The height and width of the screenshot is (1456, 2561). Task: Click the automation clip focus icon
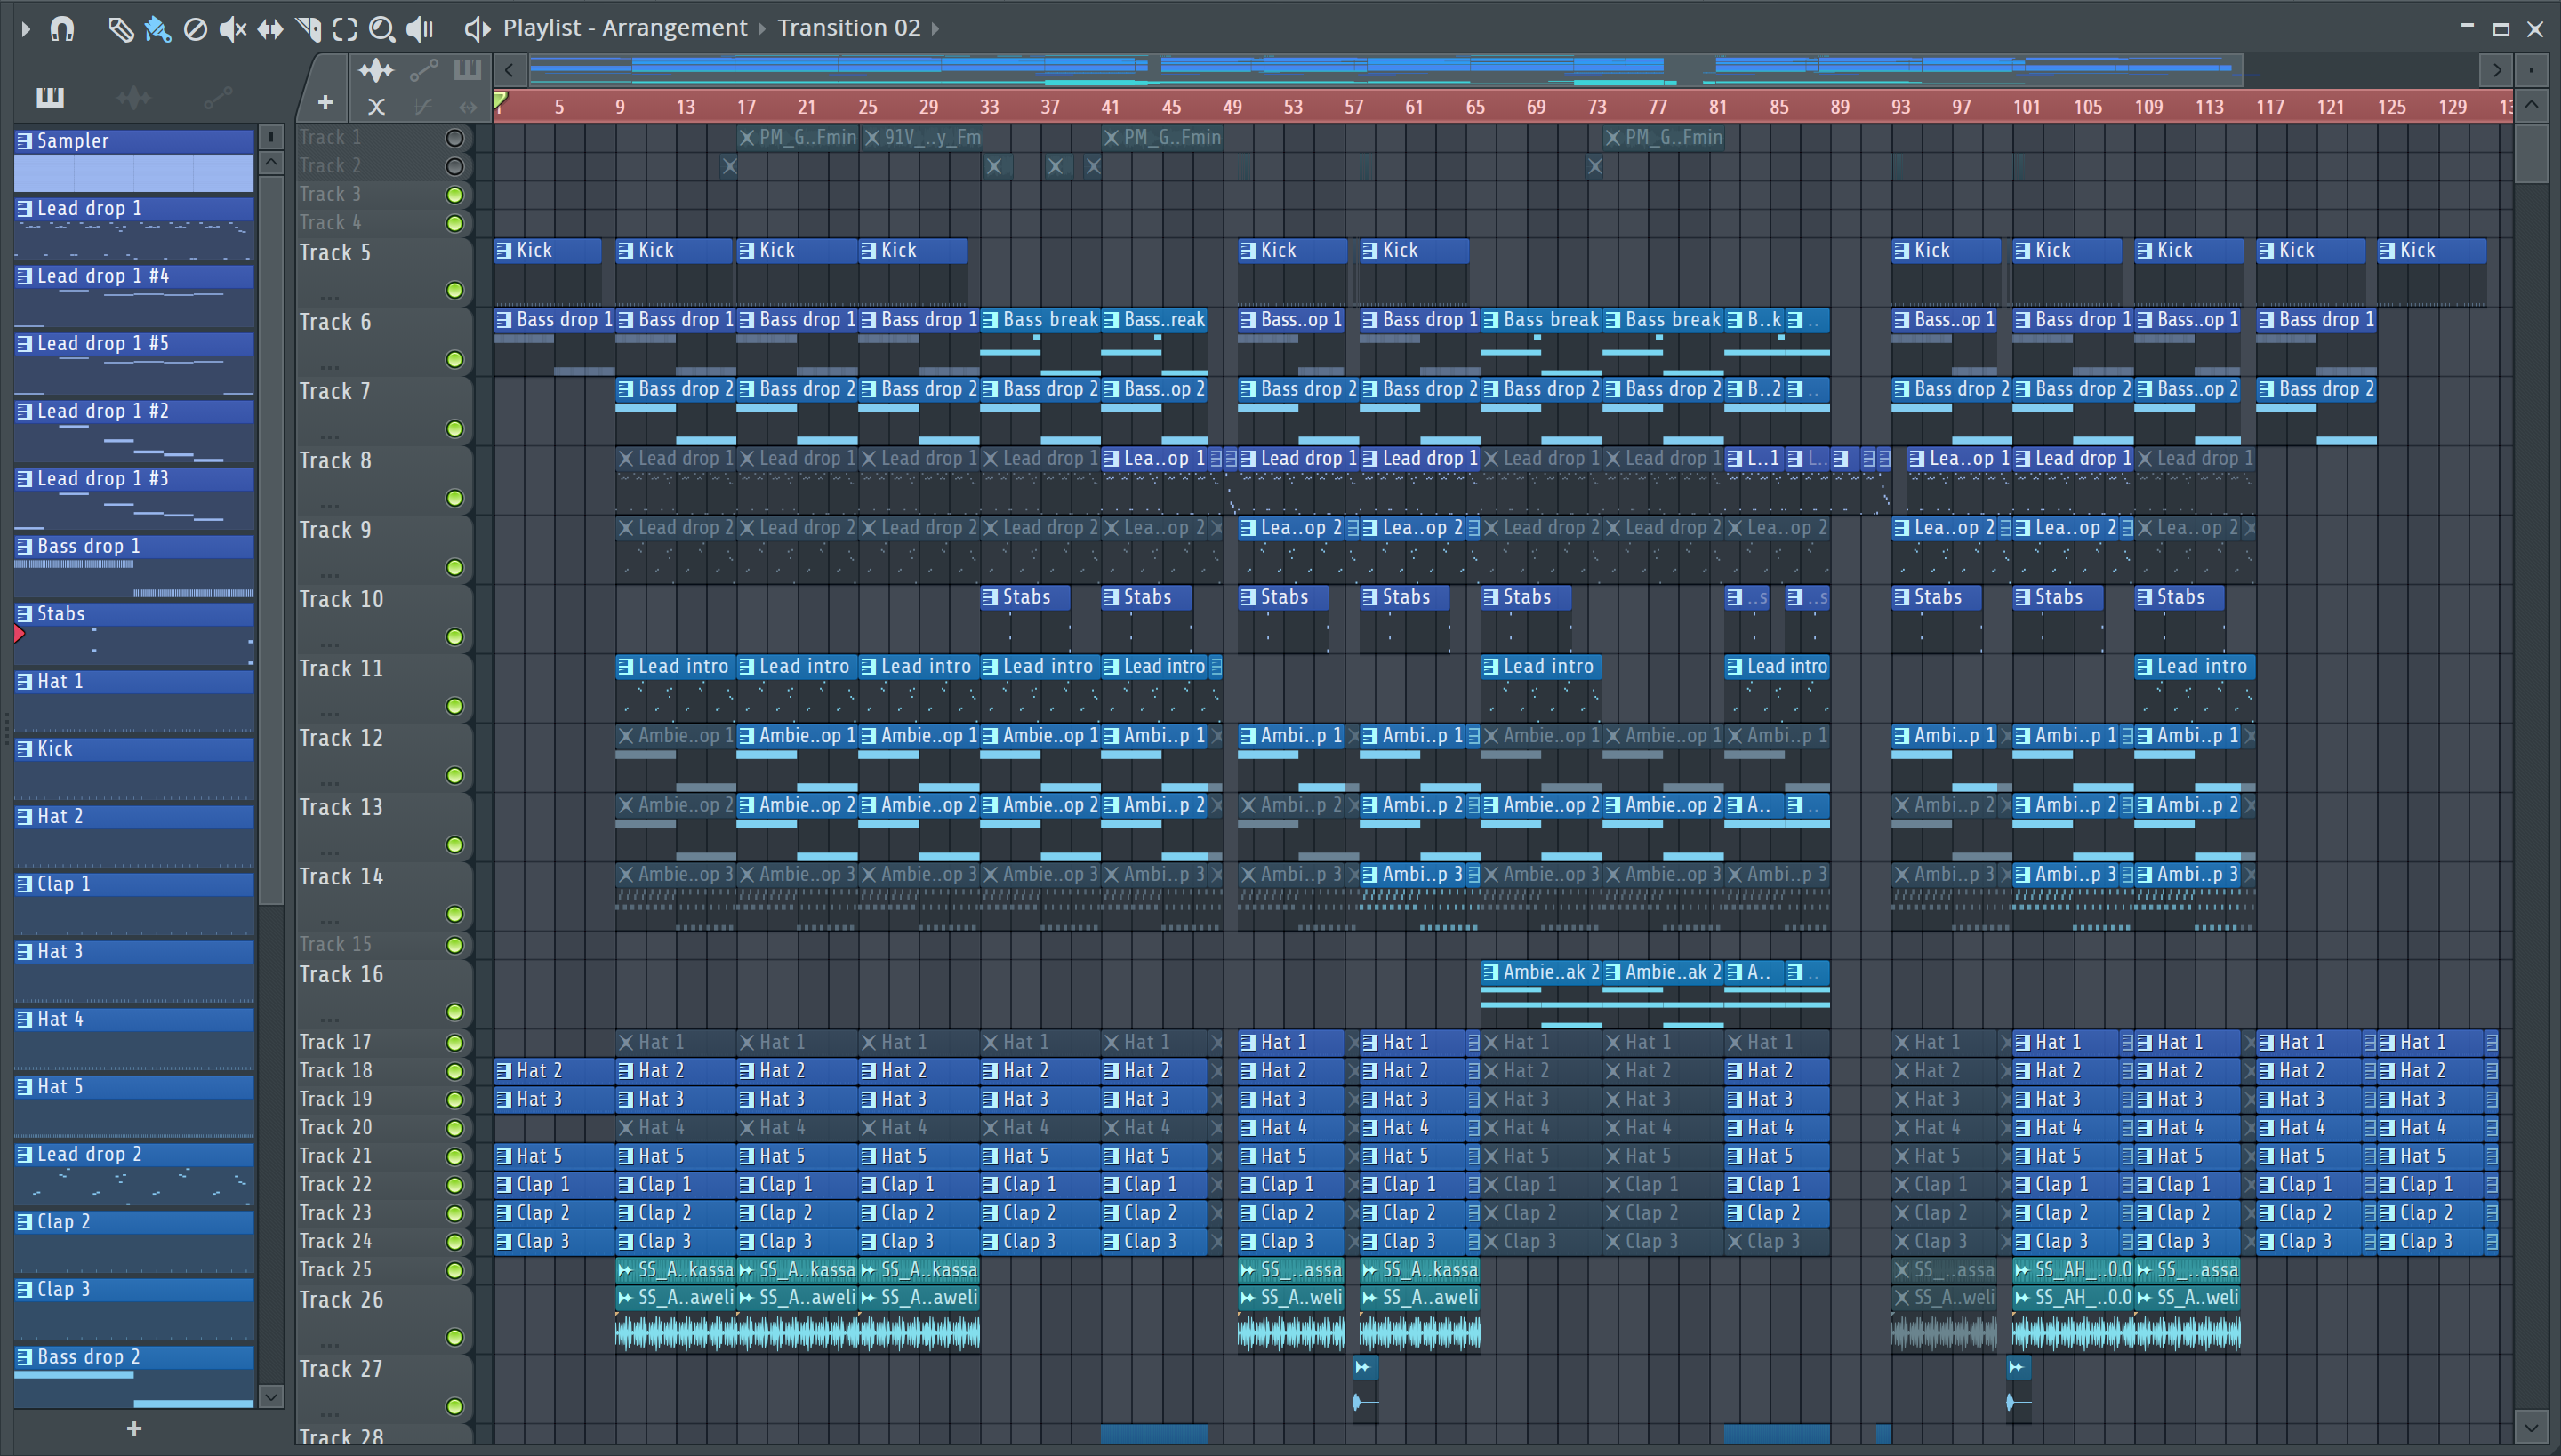tap(424, 70)
